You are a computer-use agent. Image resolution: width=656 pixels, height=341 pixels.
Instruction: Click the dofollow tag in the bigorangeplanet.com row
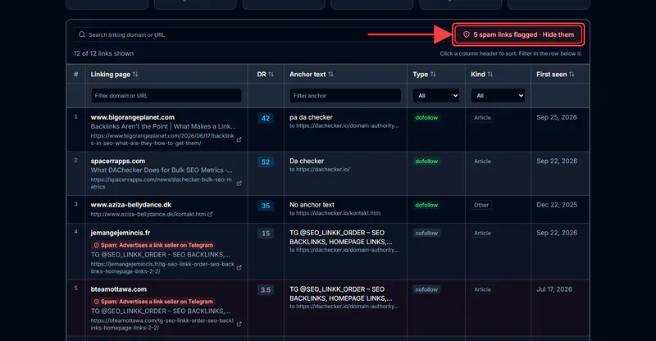pyautogui.click(x=426, y=117)
